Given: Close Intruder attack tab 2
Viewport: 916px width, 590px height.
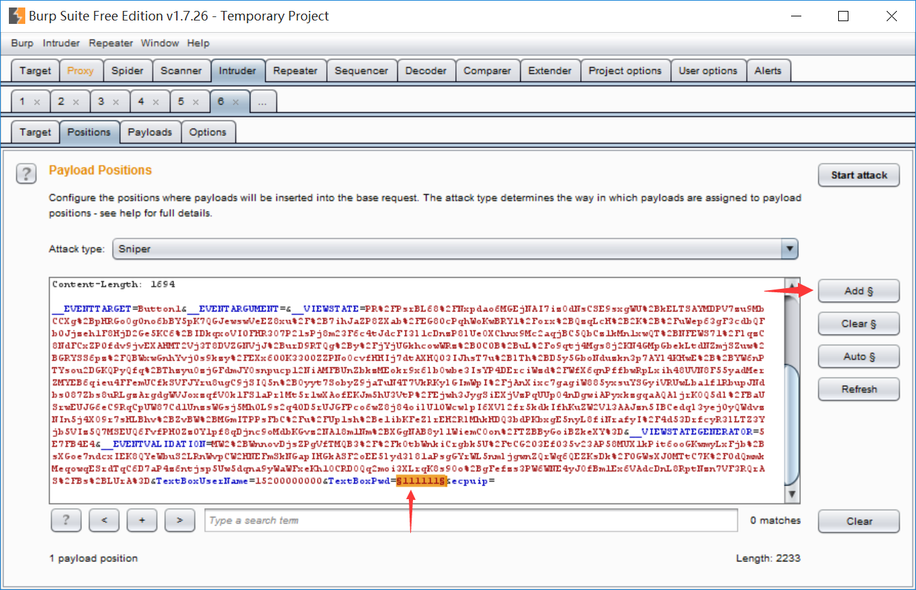Looking at the screenshot, I should click(76, 102).
